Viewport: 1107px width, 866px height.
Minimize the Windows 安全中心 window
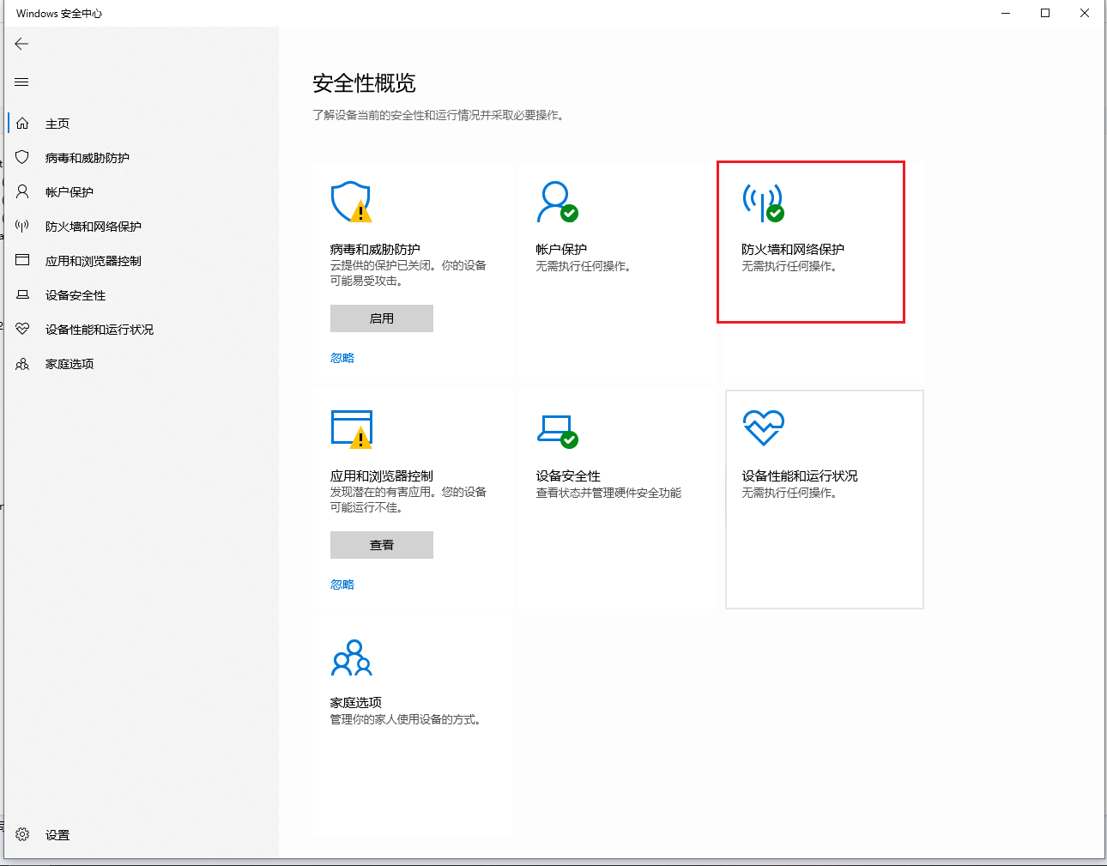(x=1006, y=13)
